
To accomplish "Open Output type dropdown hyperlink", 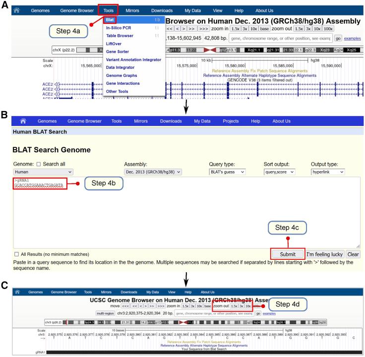I will (328, 172).
